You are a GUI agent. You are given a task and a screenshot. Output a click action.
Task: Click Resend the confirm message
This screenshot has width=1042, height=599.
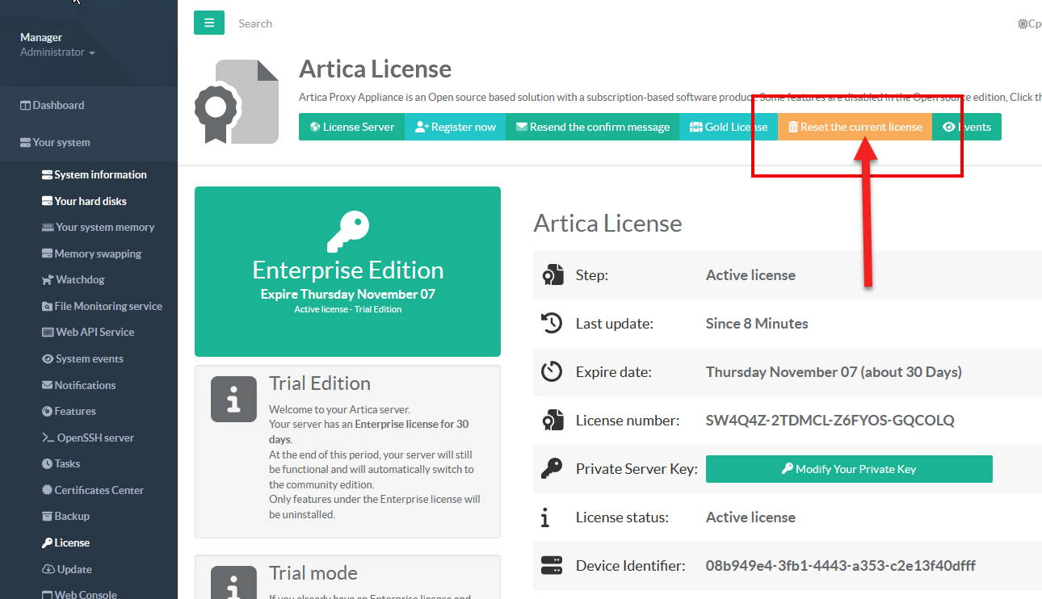592,127
